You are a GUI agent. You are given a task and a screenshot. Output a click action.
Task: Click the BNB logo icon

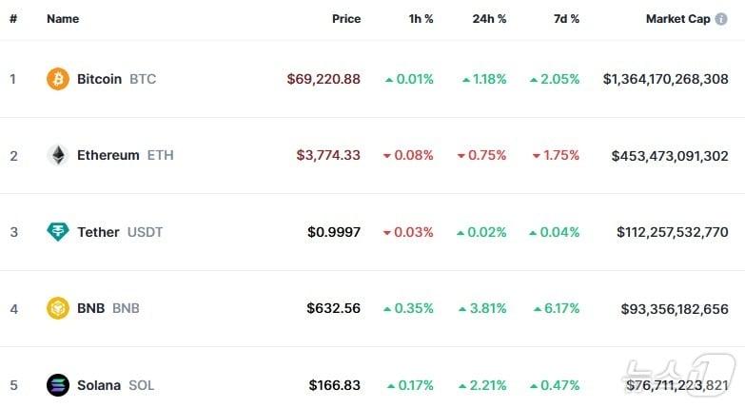[x=58, y=308]
